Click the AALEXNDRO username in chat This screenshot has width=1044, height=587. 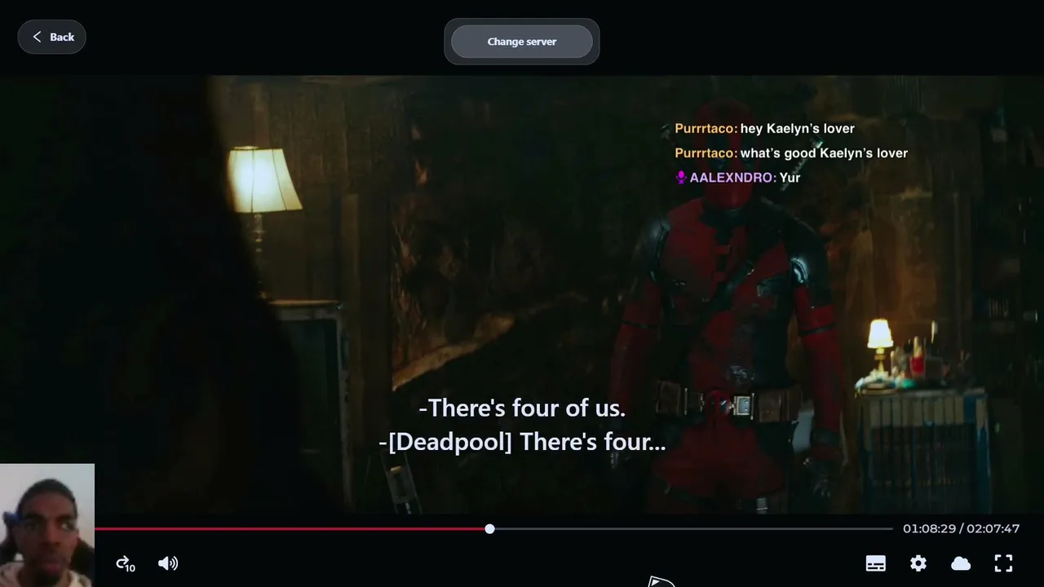pyautogui.click(x=732, y=178)
